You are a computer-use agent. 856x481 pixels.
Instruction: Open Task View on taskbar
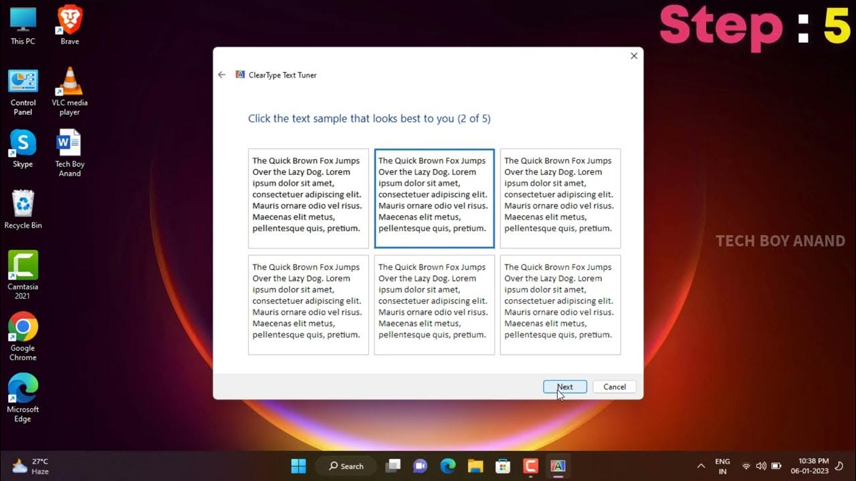[x=393, y=466]
